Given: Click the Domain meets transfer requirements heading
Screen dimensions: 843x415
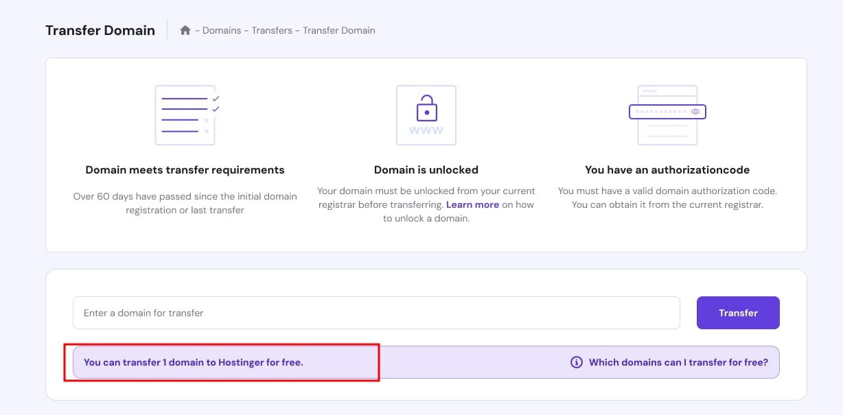Looking at the screenshot, I should tap(185, 169).
